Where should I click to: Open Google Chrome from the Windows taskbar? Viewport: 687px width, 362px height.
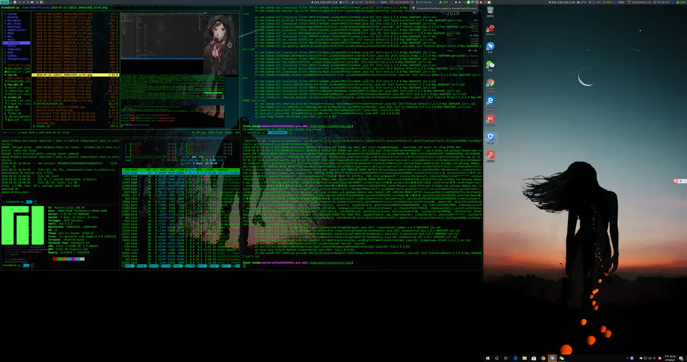point(542,358)
